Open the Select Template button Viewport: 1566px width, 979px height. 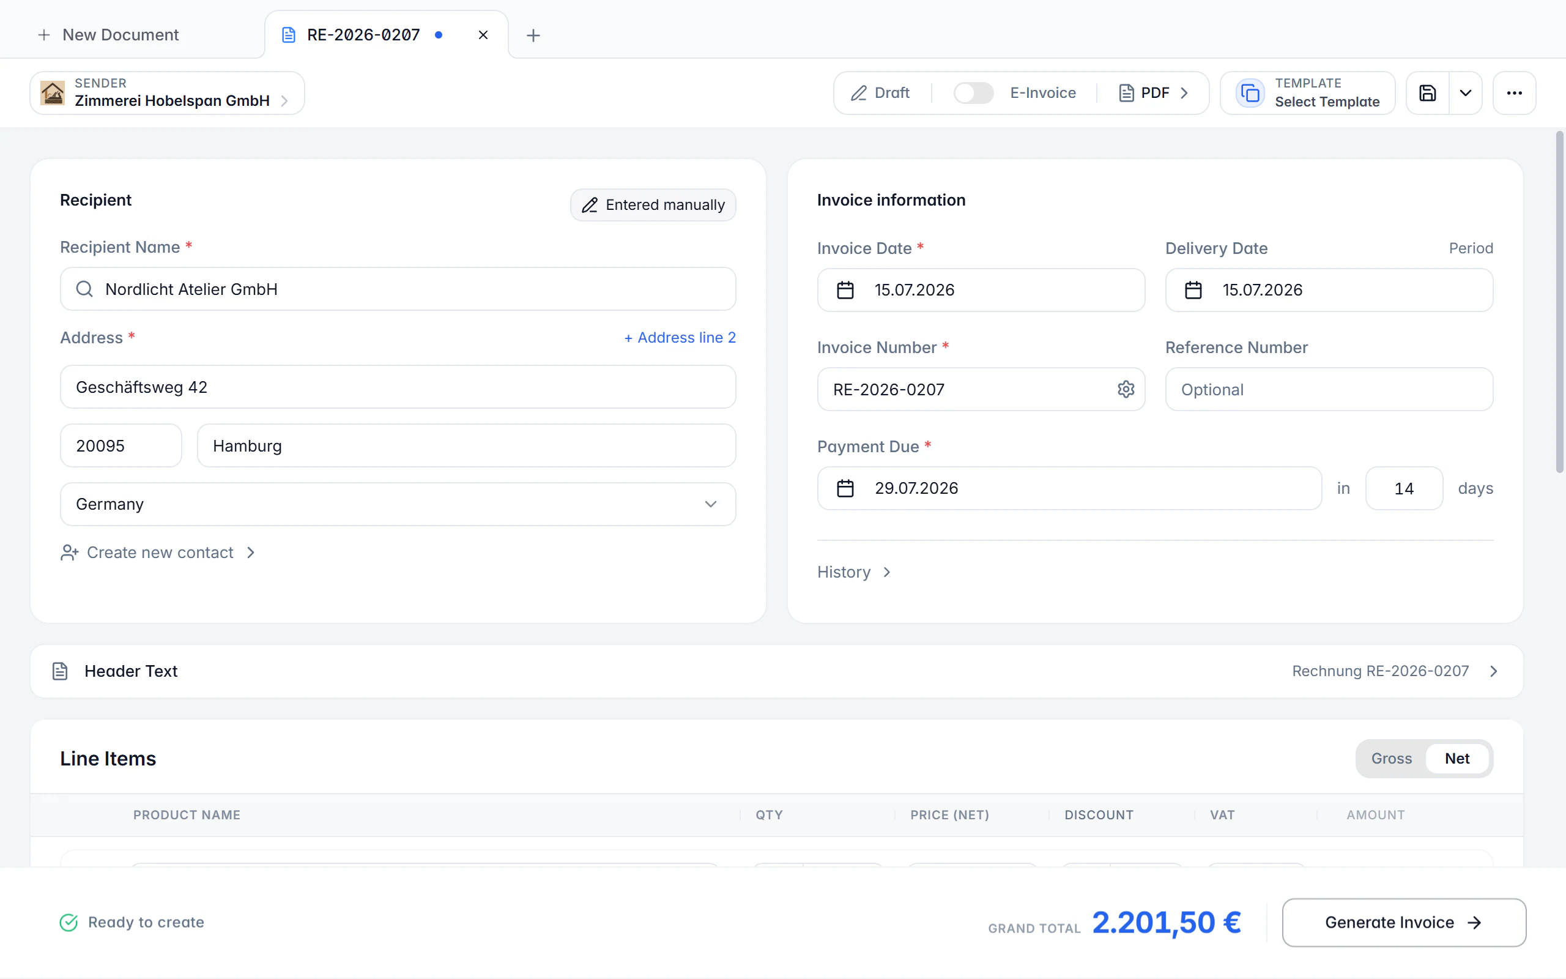1307,92
